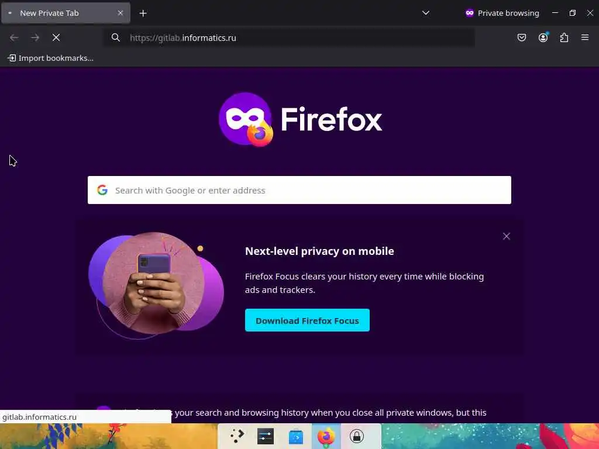The width and height of the screenshot is (599, 449).
Task: Focus the Search with Google field
Action: (299, 190)
